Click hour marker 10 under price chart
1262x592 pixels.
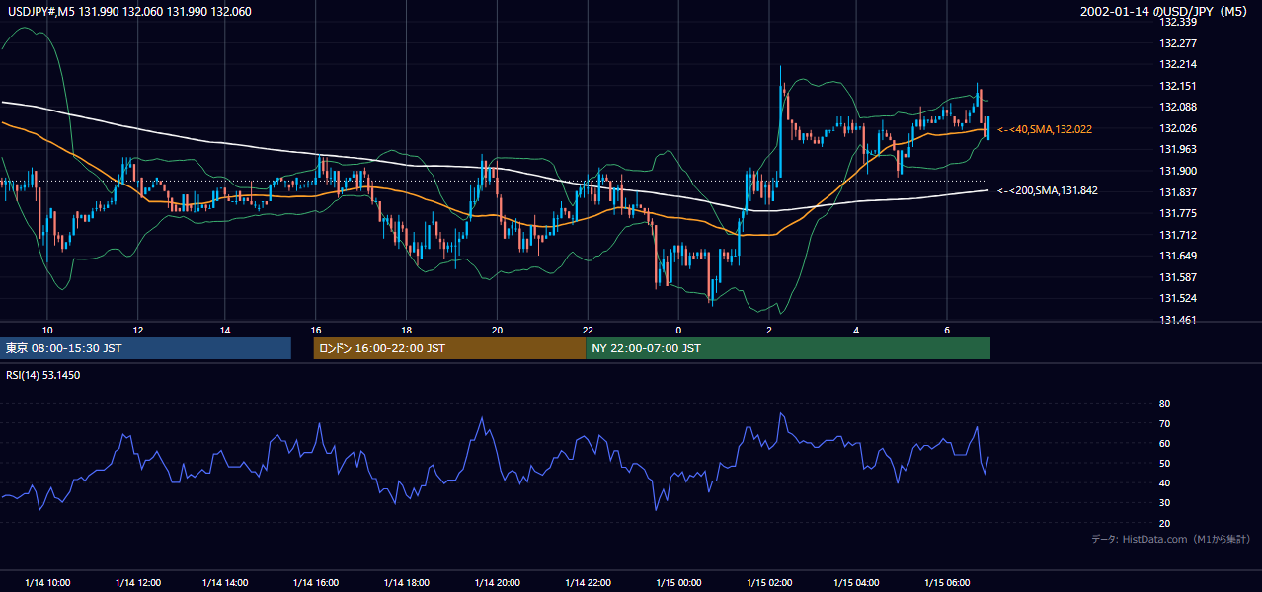click(47, 330)
